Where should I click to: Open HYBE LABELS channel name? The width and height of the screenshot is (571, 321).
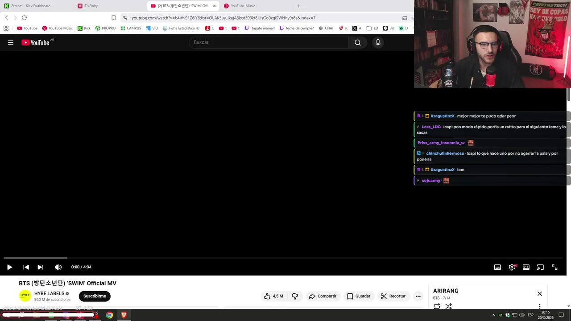pos(49,293)
